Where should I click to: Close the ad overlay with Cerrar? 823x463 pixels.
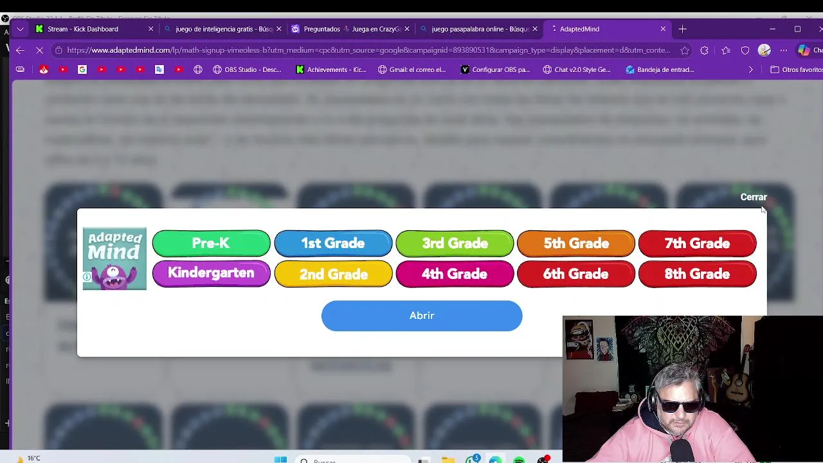click(754, 197)
